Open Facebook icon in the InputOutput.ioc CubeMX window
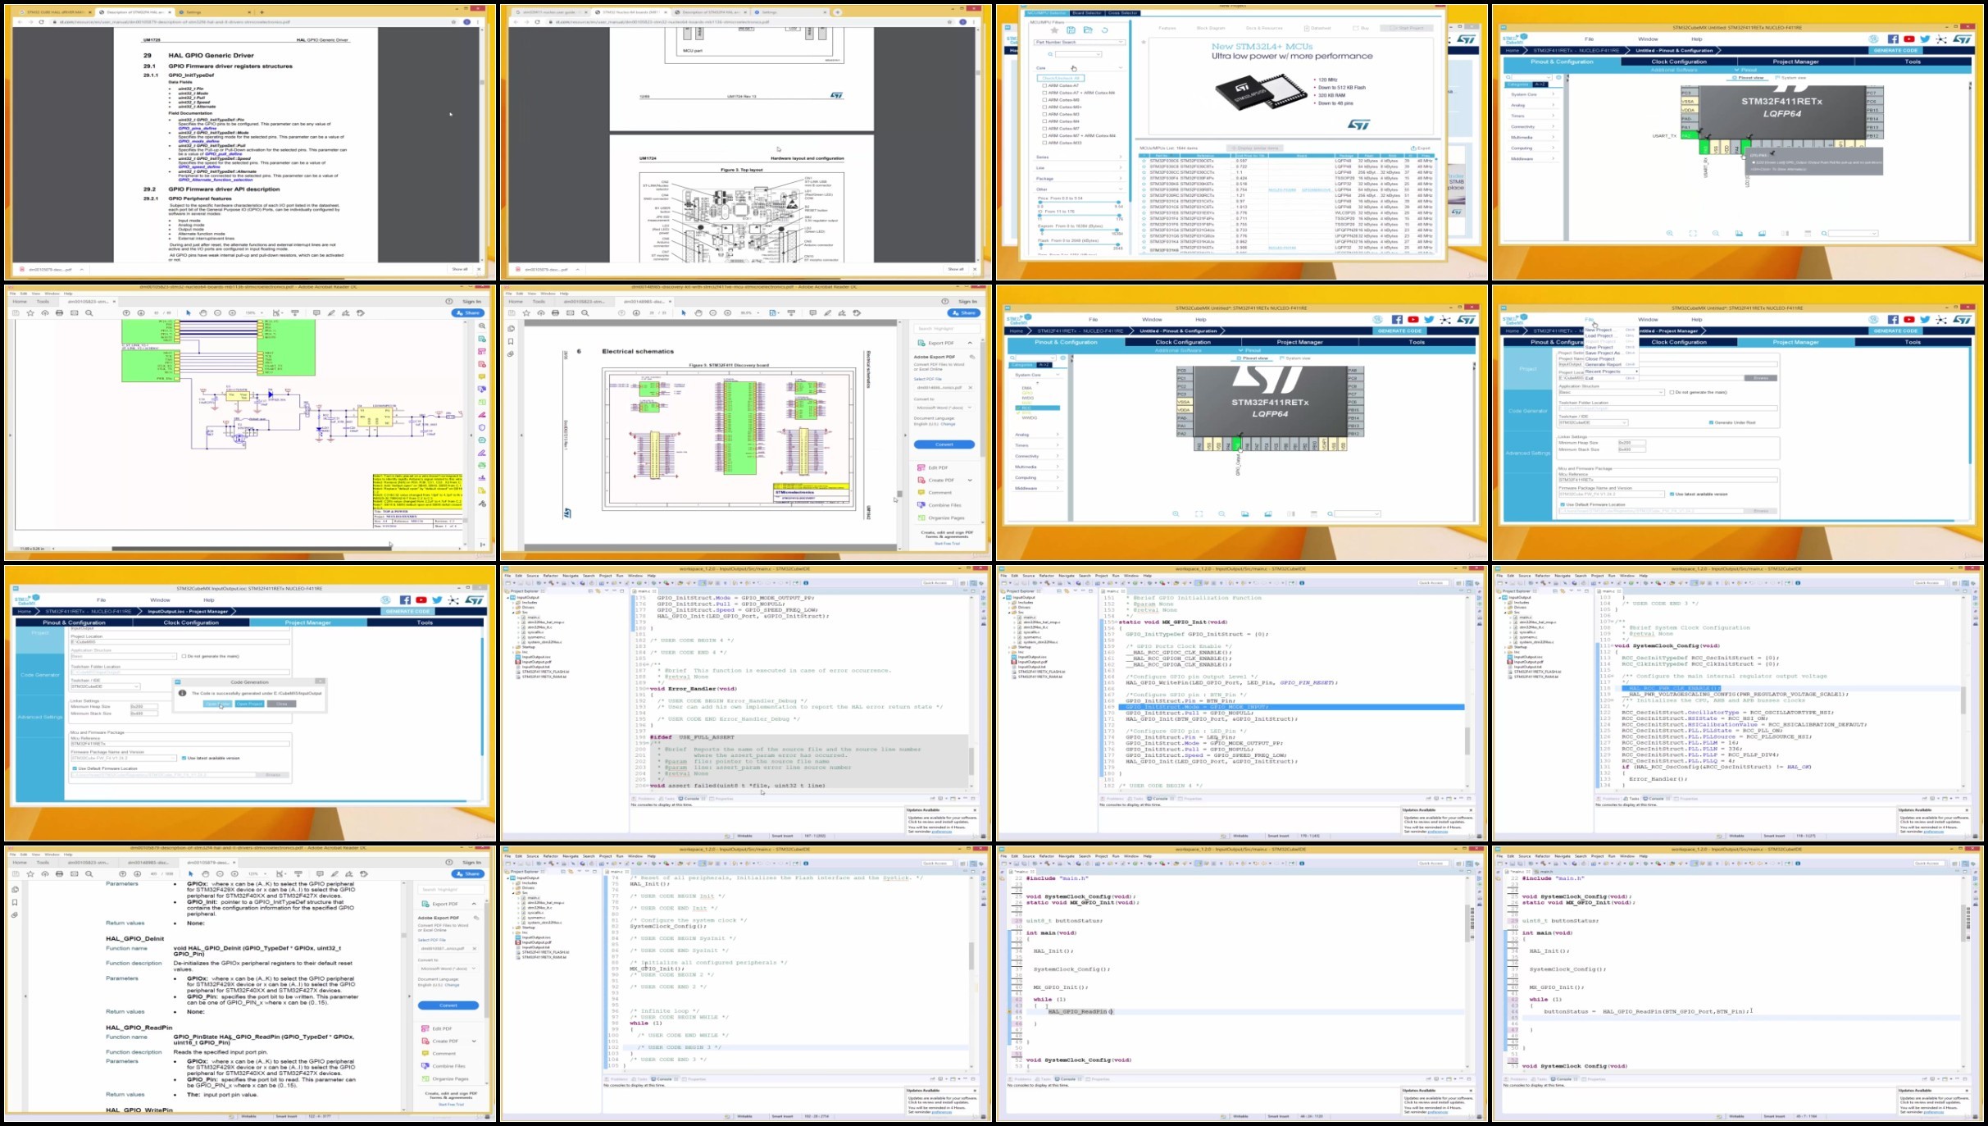This screenshot has width=1988, height=1126. 405,600
